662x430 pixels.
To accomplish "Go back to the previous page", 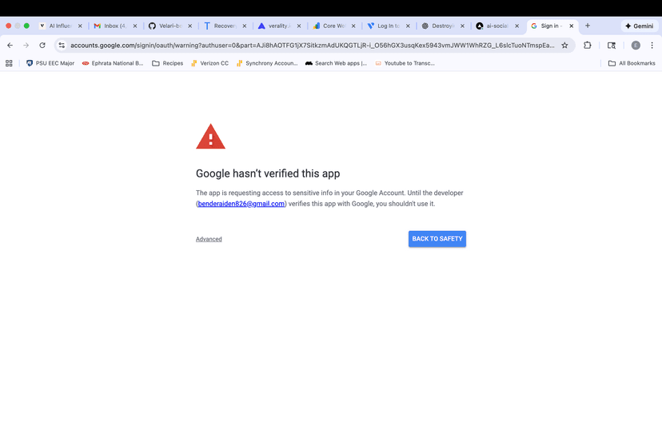I will point(10,46).
